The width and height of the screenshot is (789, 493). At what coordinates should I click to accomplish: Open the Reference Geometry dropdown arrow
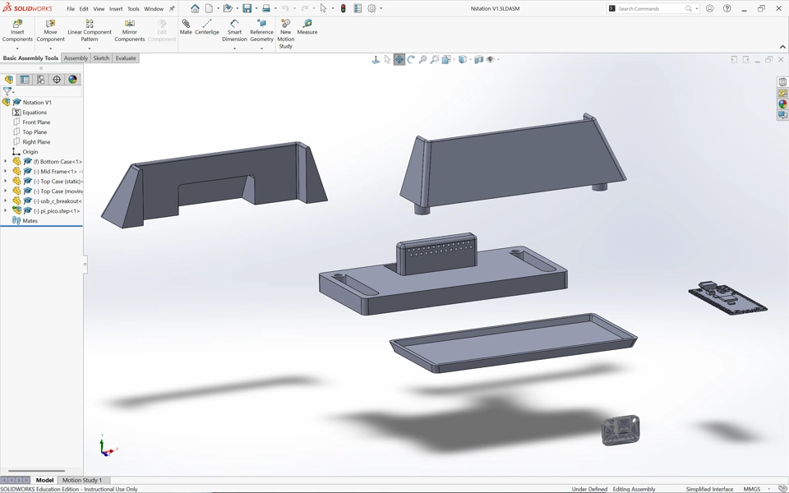coord(261,48)
